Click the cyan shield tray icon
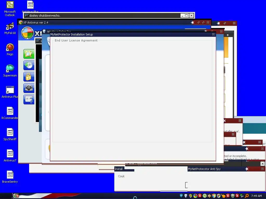 coord(181,196)
